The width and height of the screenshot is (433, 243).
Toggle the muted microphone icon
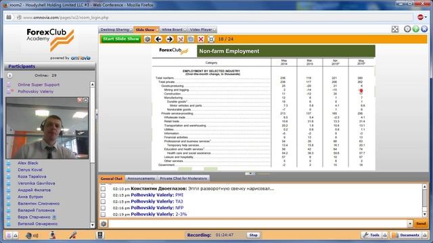pyautogui.click(x=73, y=235)
